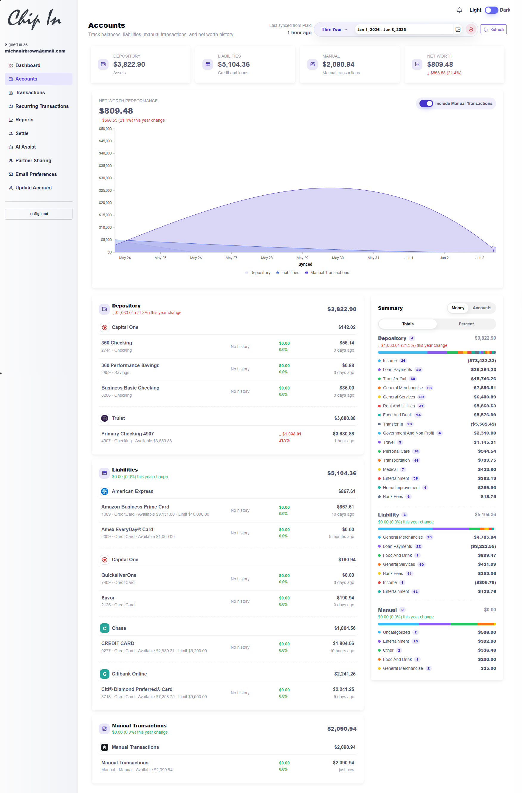Click the date range input field
Image resolution: width=522 pixels, height=793 pixels.
tap(404, 29)
